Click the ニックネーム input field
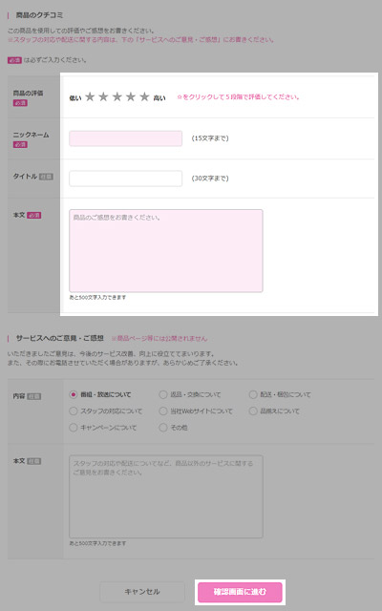The image size is (382, 611). pyautogui.click(x=125, y=138)
